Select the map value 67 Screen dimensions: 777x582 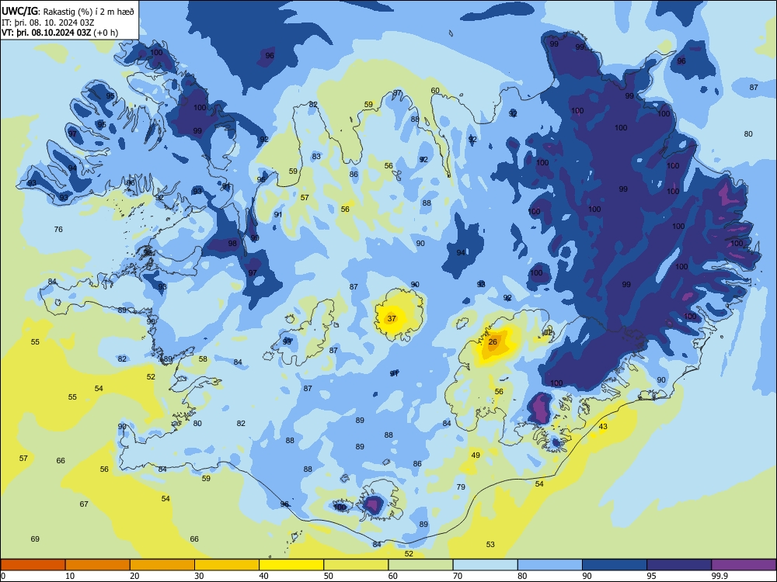click(x=84, y=504)
